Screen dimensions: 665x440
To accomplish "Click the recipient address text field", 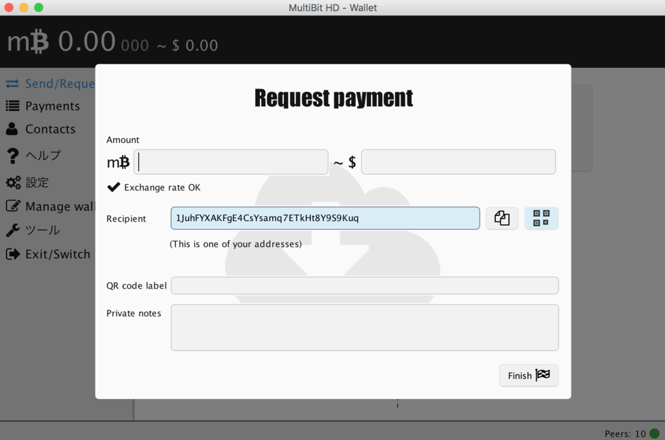I will [x=325, y=218].
